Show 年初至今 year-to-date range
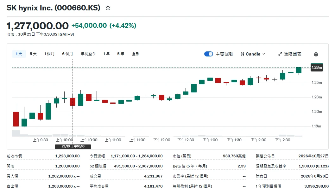335x188 pixels. (88, 54)
